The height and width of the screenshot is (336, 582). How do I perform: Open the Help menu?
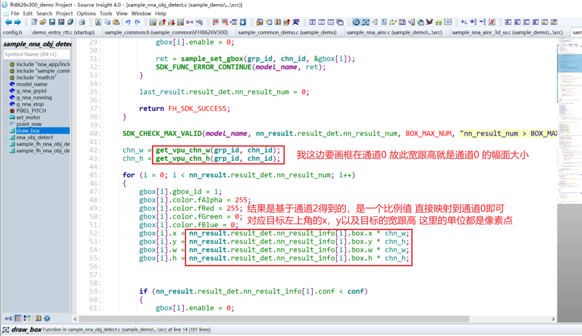coord(161,13)
